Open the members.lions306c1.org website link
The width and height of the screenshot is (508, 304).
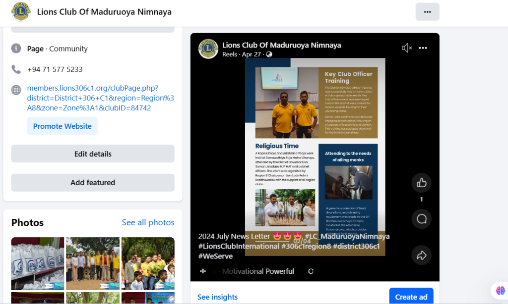click(x=100, y=98)
